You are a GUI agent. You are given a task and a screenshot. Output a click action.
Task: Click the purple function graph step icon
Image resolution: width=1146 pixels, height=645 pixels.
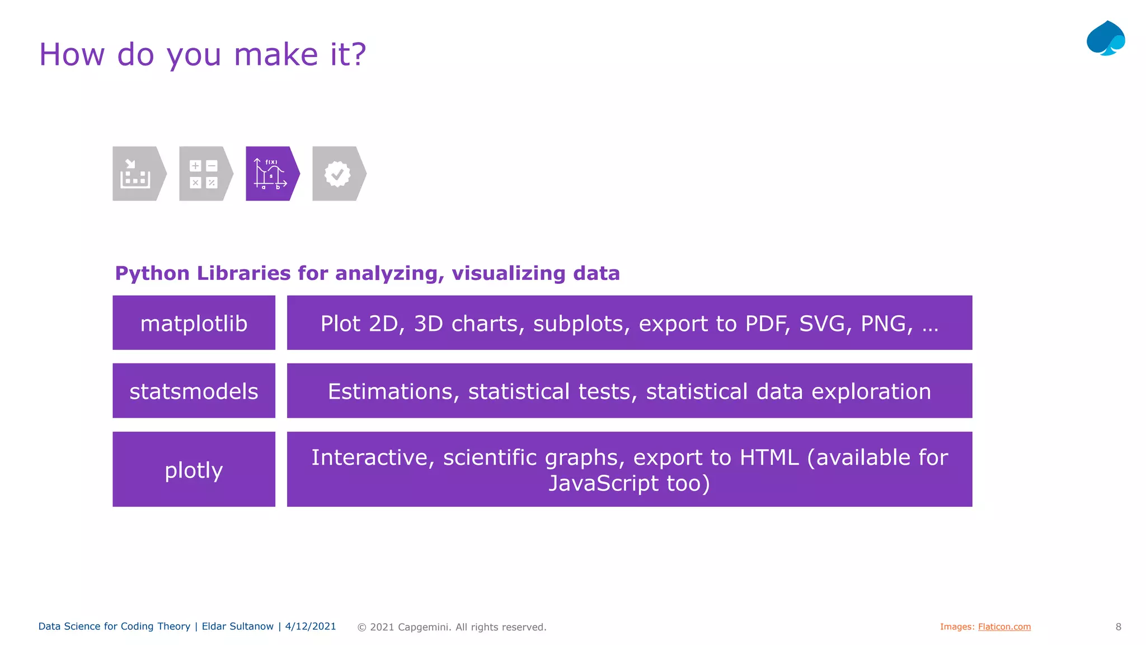click(273, 174)
